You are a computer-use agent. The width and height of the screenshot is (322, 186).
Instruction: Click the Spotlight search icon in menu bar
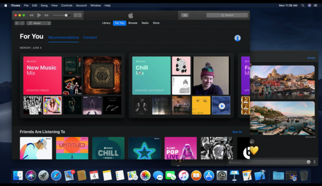coord(303,5)
